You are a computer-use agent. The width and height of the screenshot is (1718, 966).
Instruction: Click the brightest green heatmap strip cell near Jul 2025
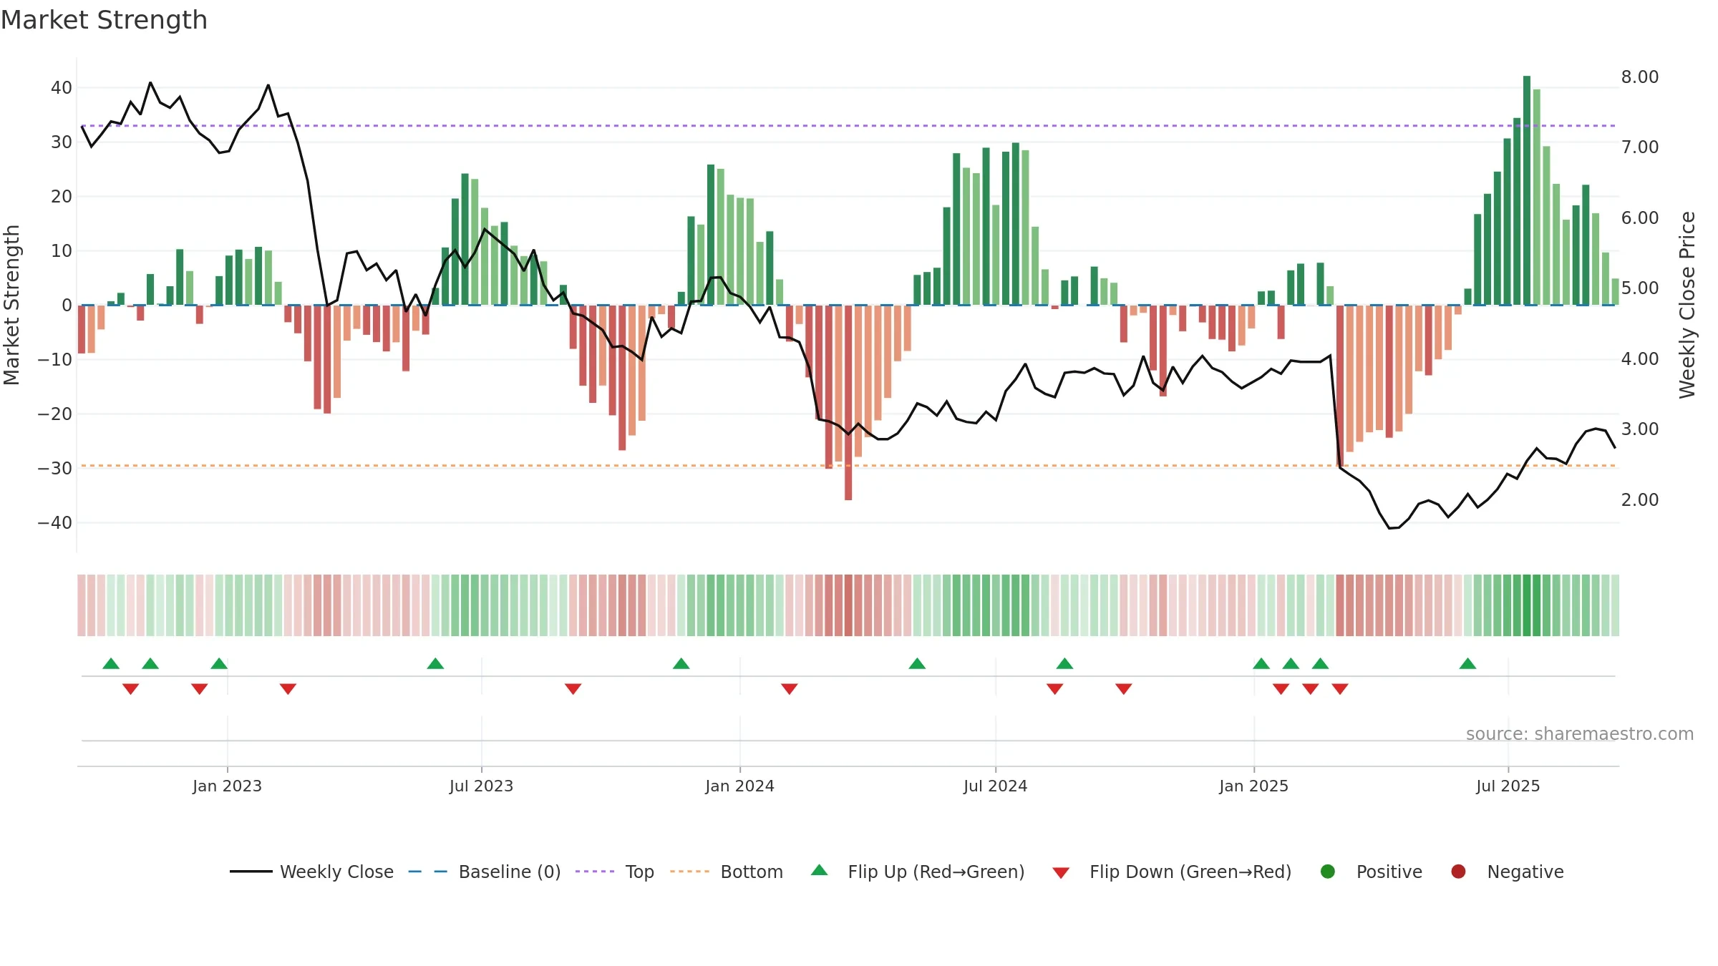pyautogui.click(x=1527, y=605)
